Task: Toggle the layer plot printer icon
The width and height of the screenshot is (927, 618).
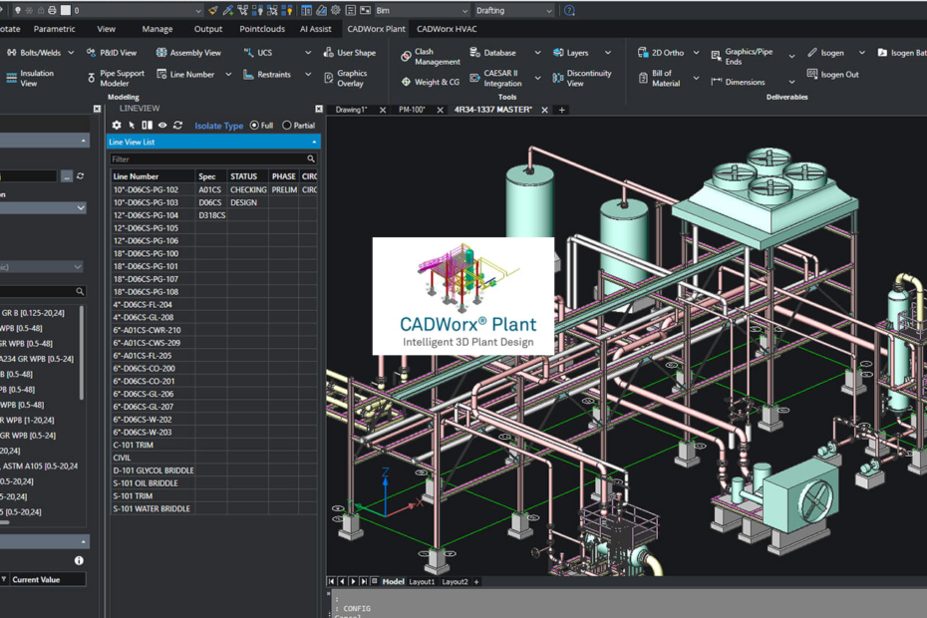Action: pos(52,10)
